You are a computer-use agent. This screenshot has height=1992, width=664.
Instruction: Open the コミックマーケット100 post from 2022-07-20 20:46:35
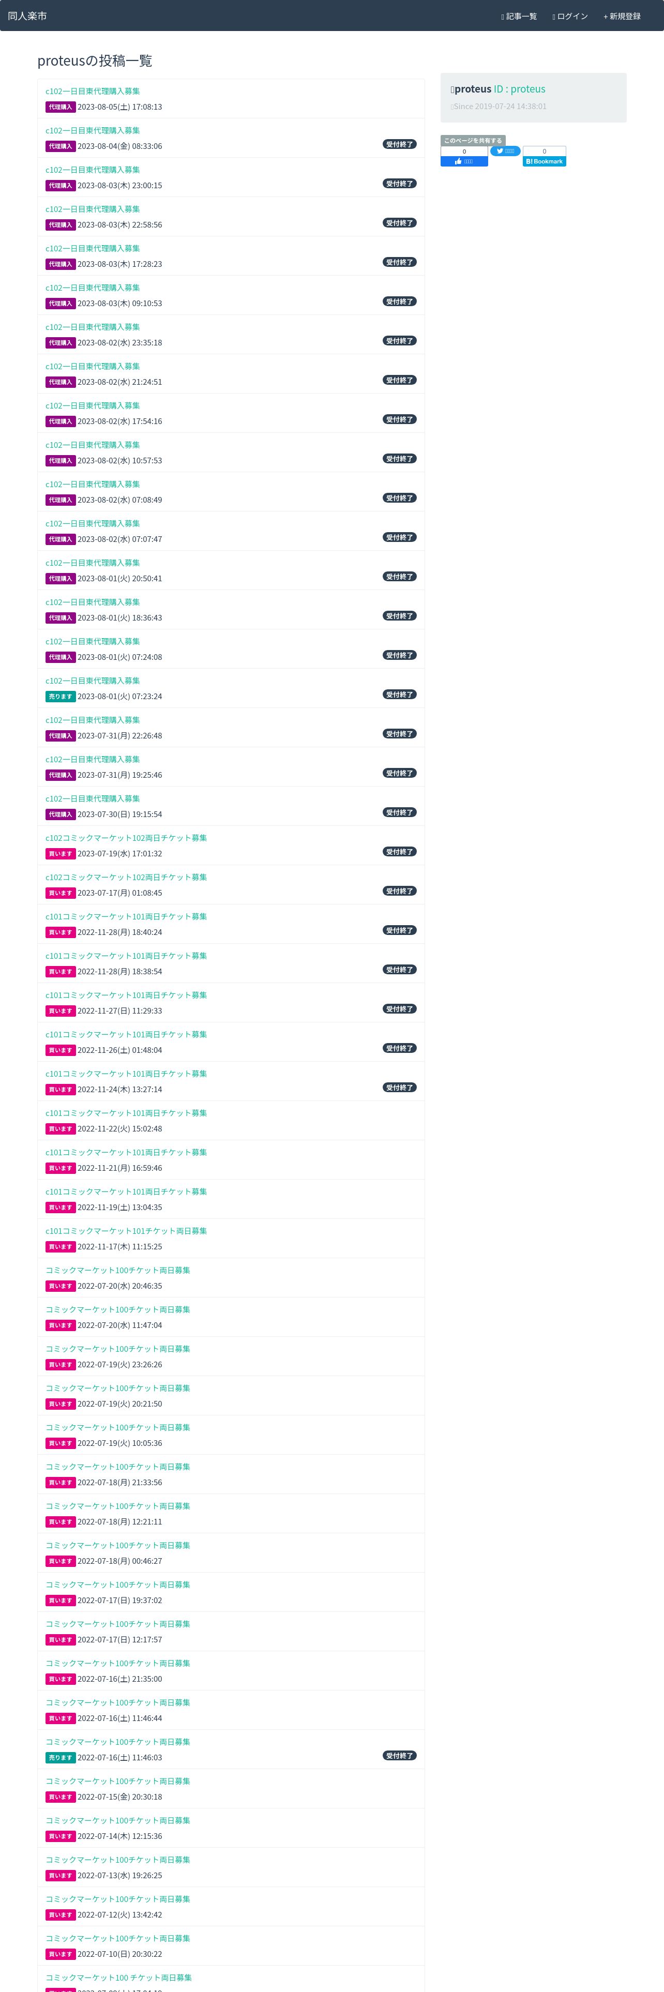pos(117,1270)
